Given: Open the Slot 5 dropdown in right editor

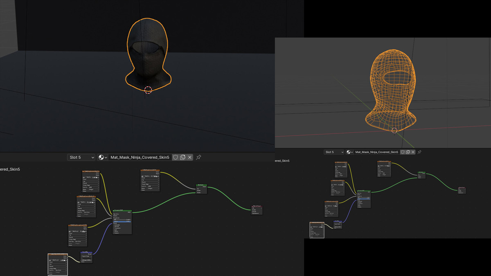Looking at the screenshot, I should (x=334, y=152).
